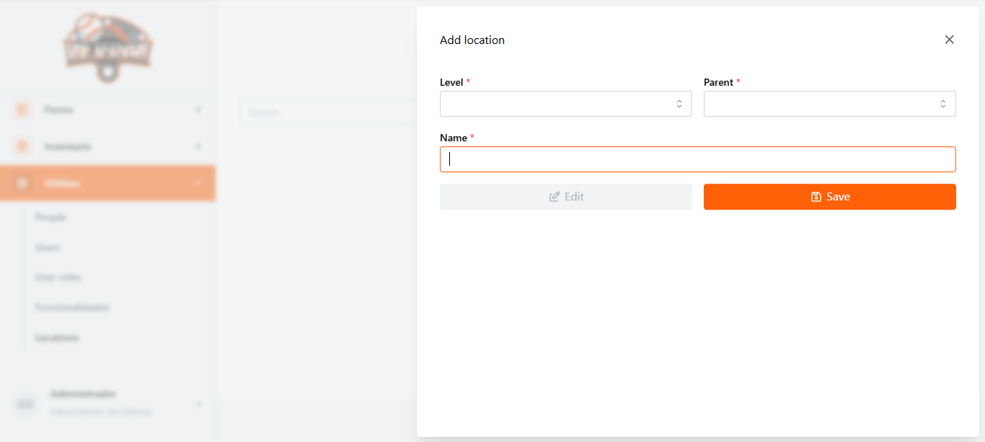Open People in the sidebar
This screenshot has height=442, width=985.
50,217
